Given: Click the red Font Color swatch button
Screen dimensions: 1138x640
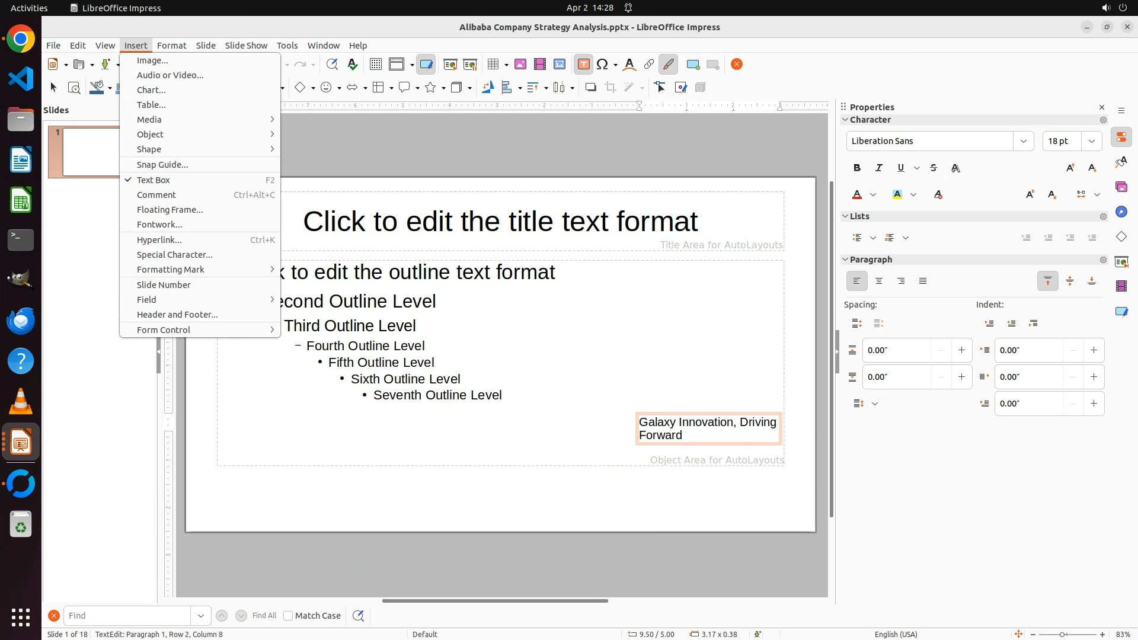Looking at the screenshot, I should tap(857, 195).
